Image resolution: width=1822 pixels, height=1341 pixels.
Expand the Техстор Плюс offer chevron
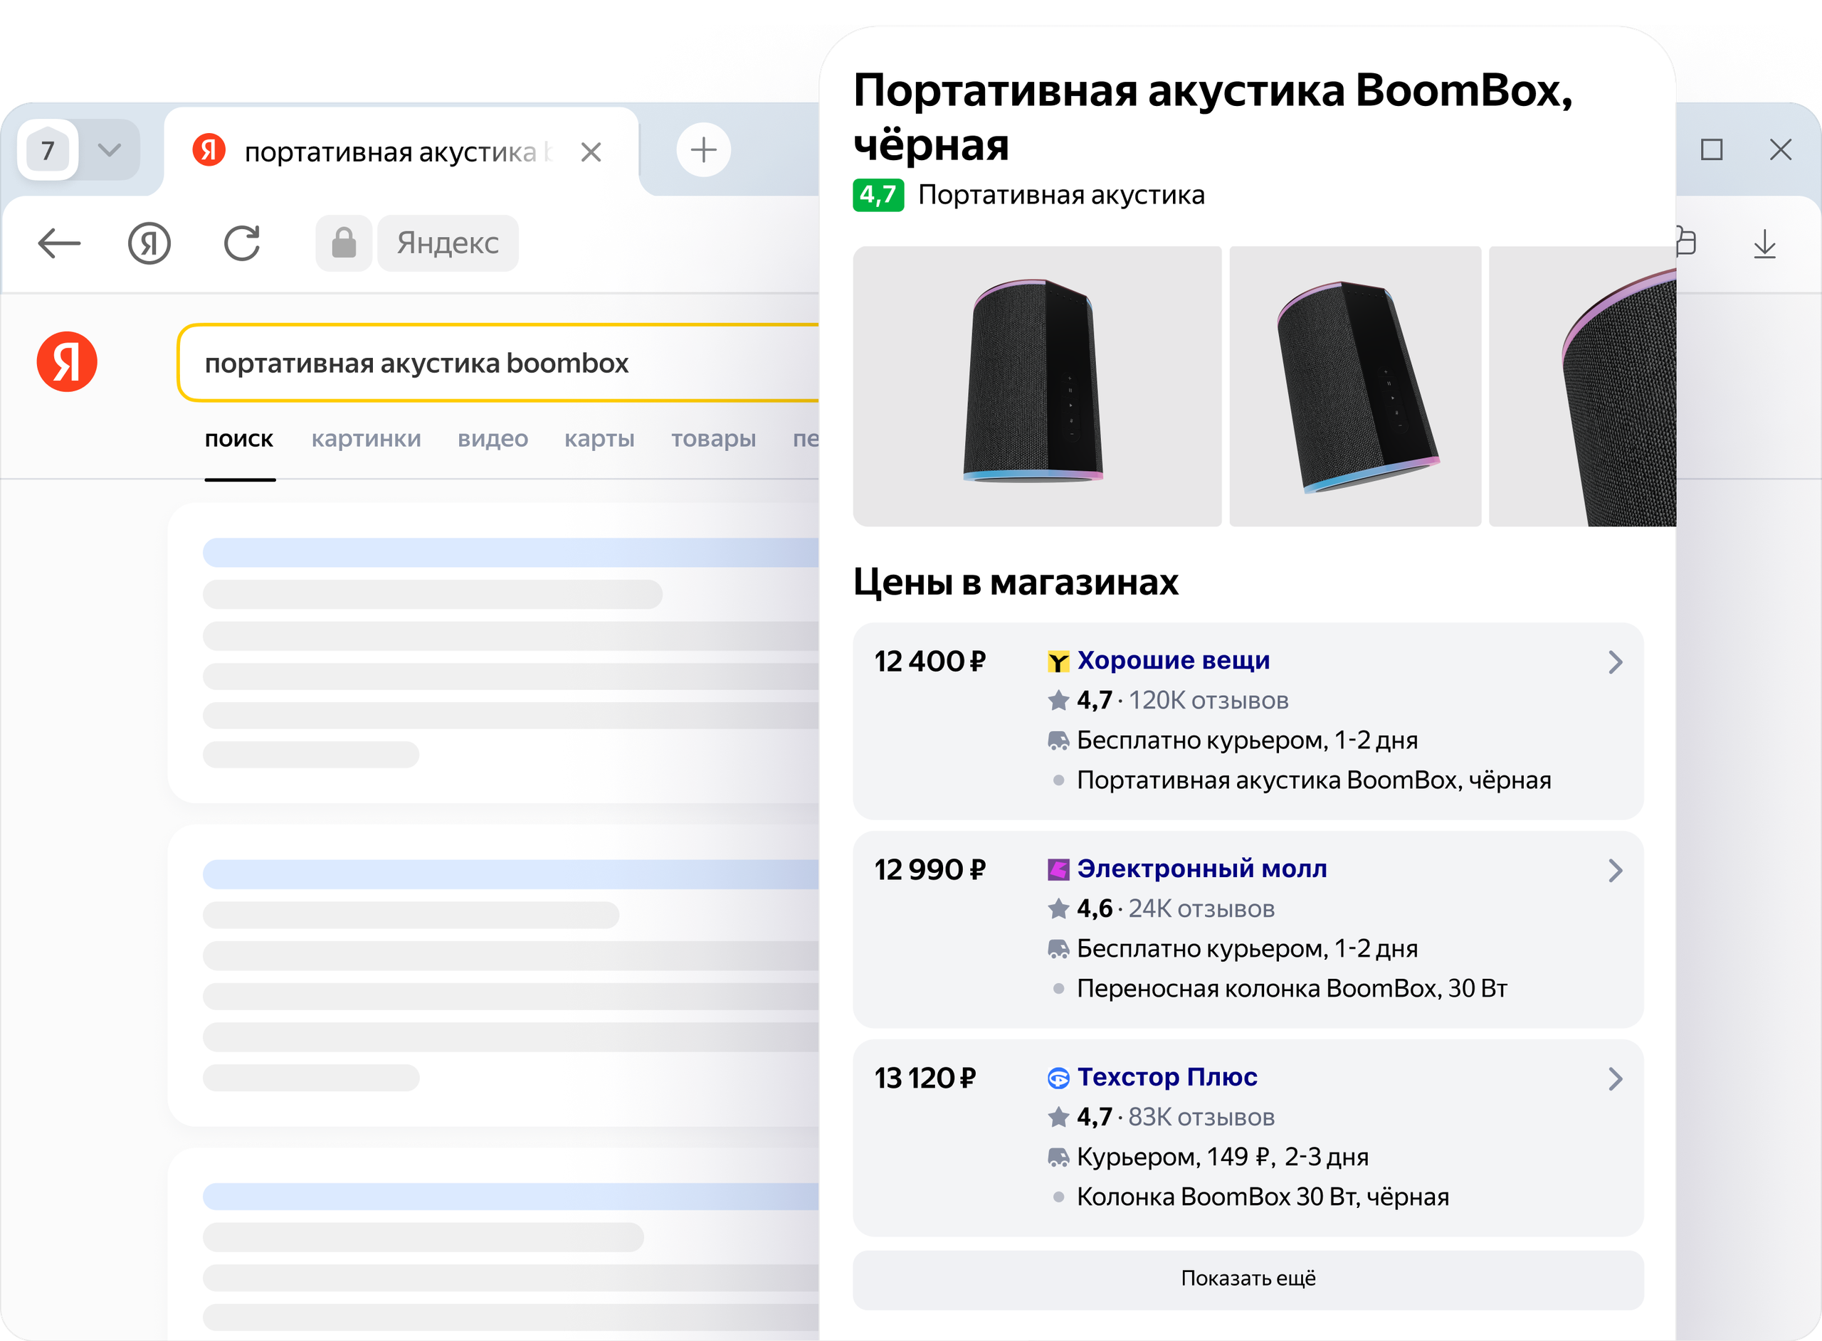tap(1615, 1078)
